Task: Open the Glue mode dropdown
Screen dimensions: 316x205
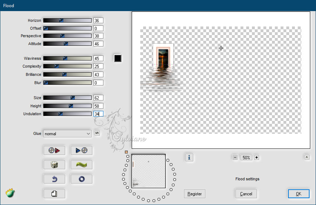Action: coord(67,134)
